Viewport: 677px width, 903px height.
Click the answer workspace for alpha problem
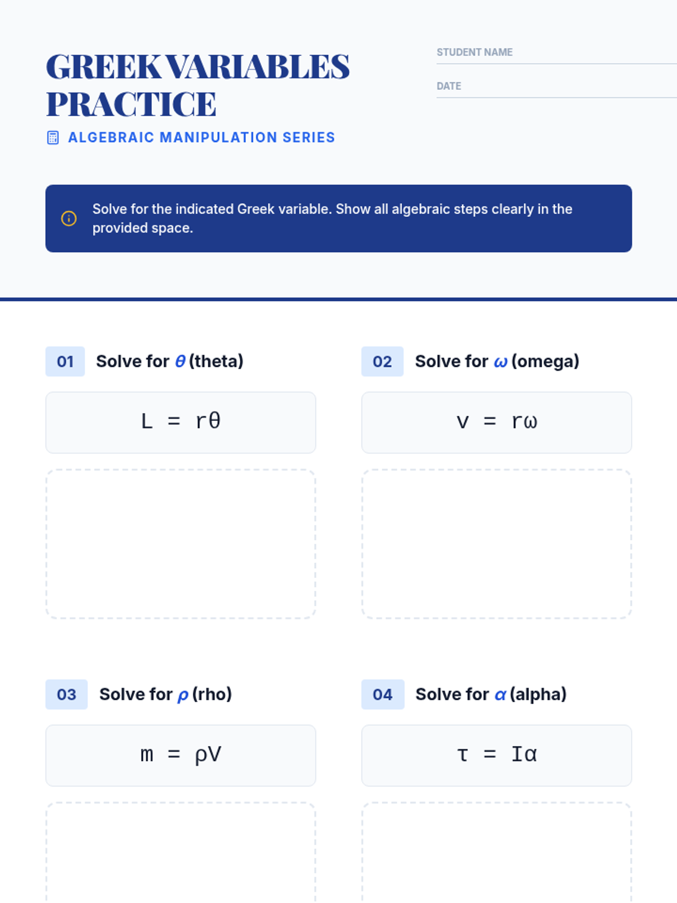496,852
